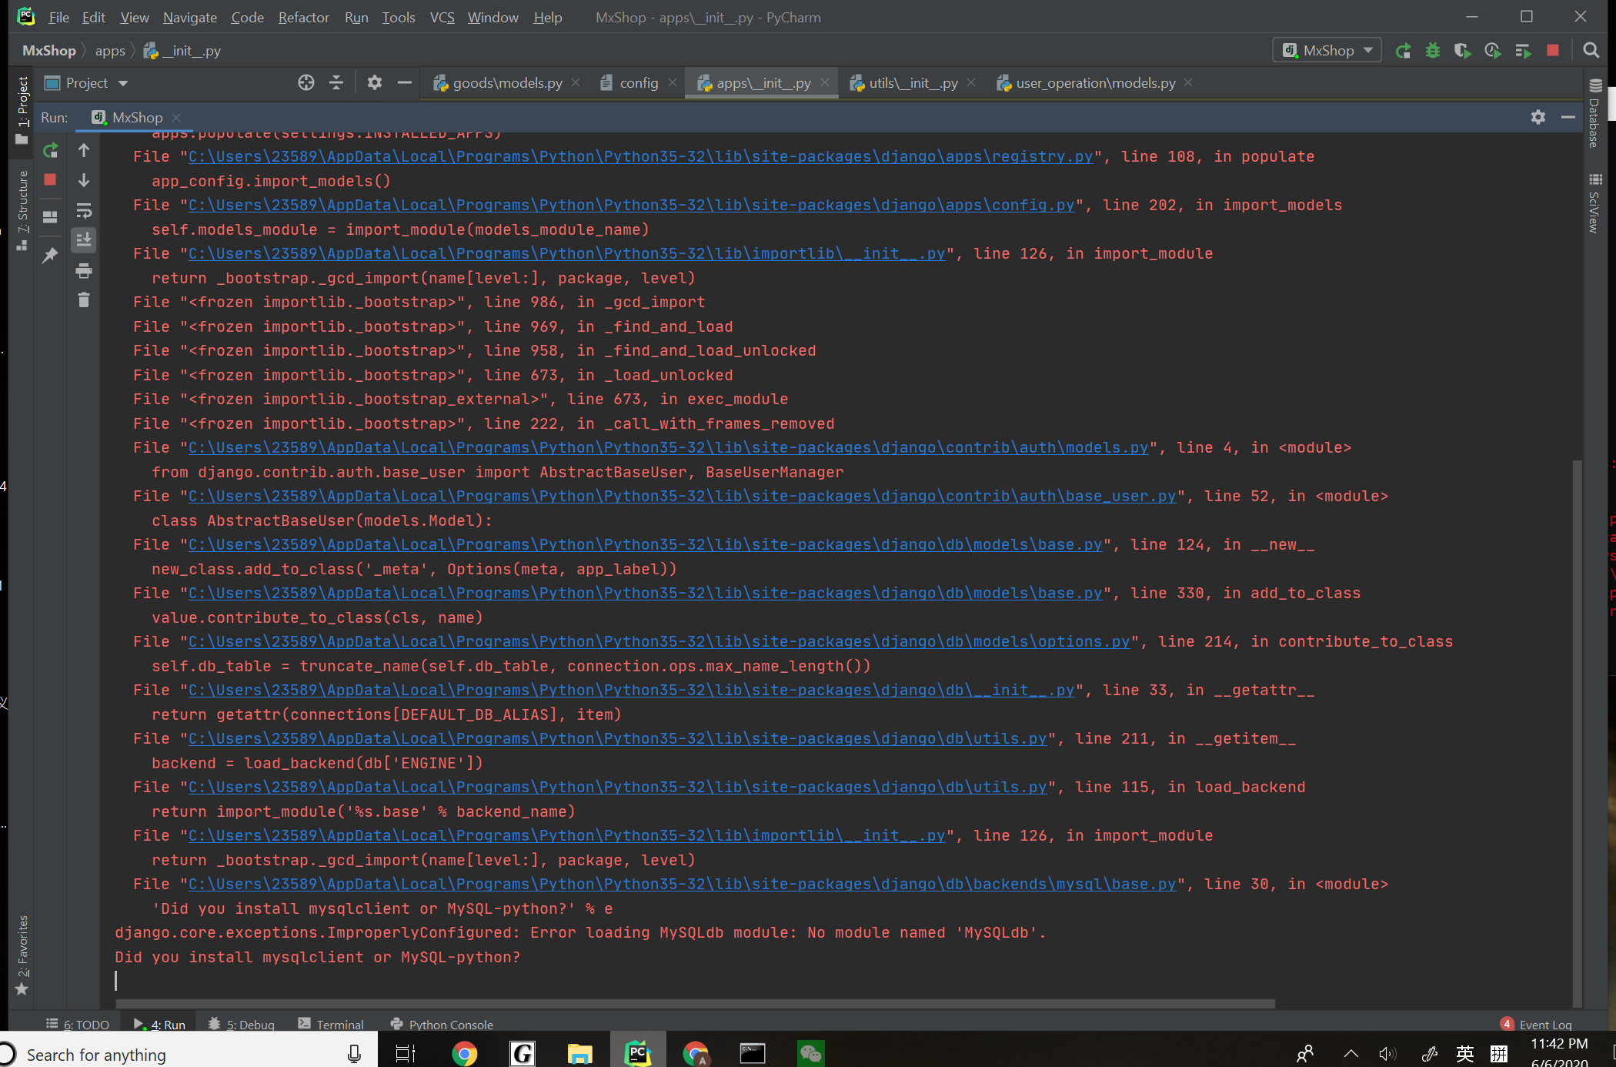The image size is (1616, 1067).
Task: Rerun MxShop from the Run panel
Action: (x=50, y=150)
